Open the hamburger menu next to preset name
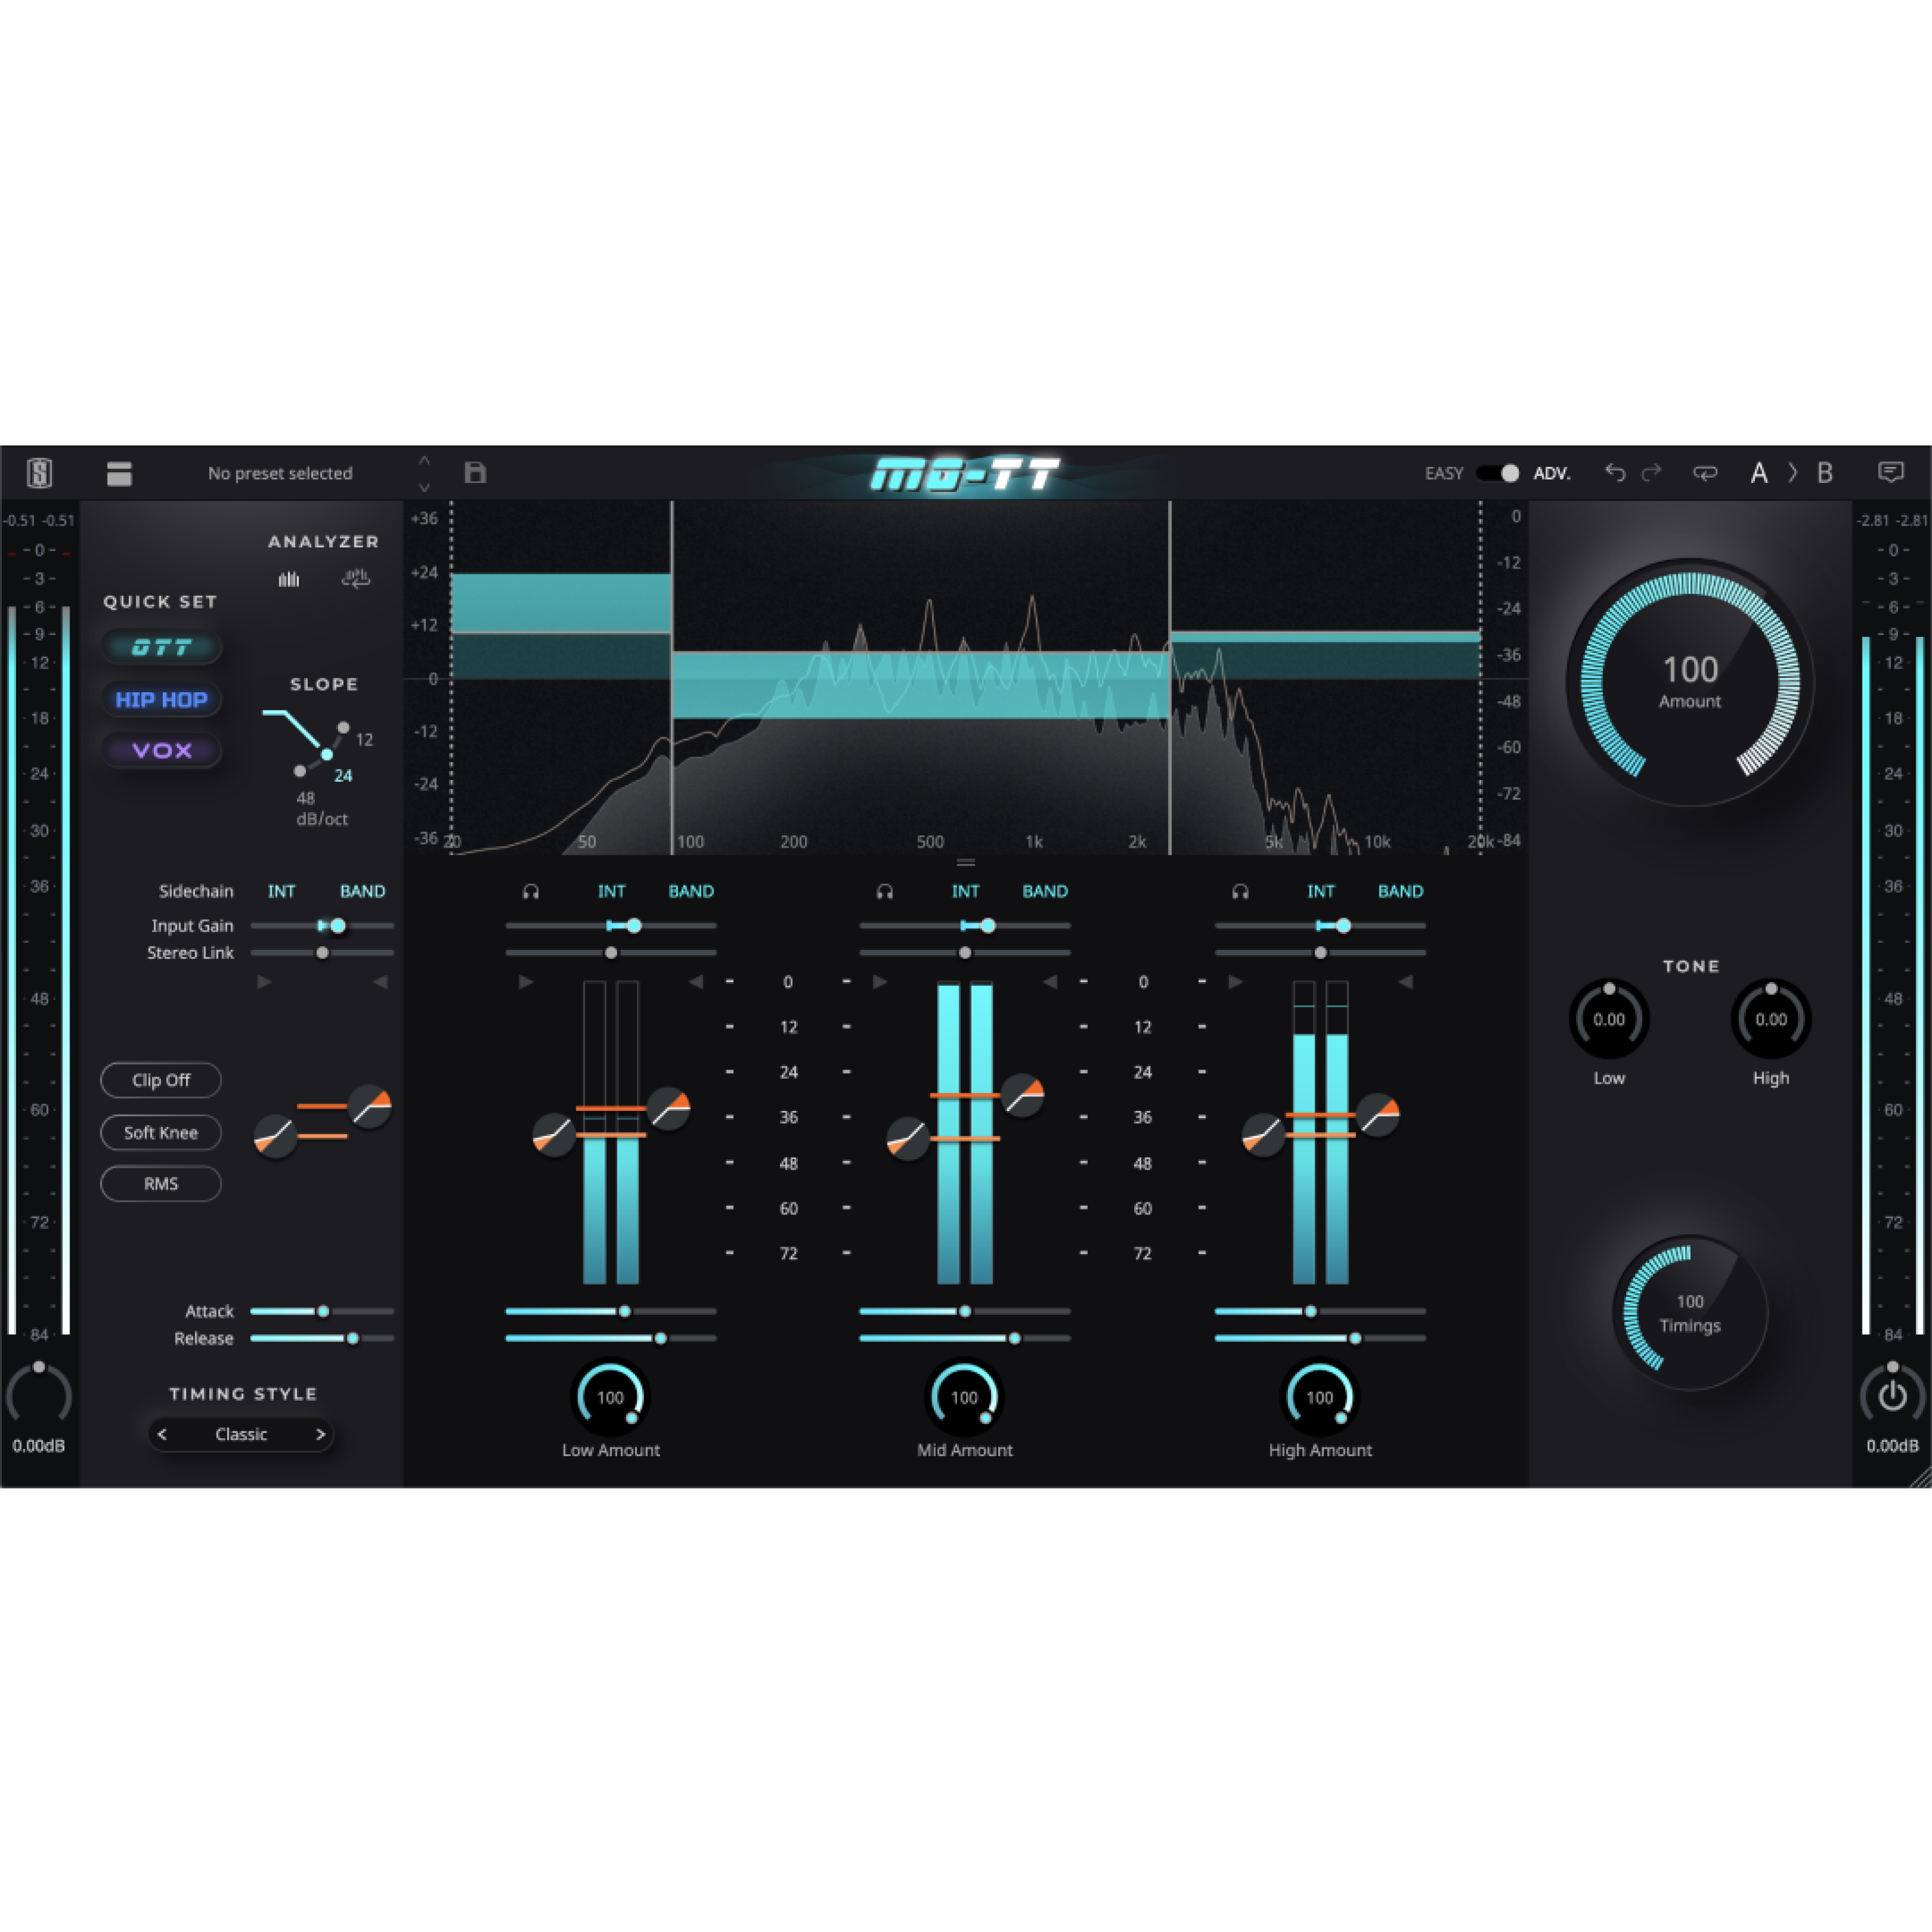This screenshot has width=1932, height=1932. pyautogui.click(x=120, y=473)
